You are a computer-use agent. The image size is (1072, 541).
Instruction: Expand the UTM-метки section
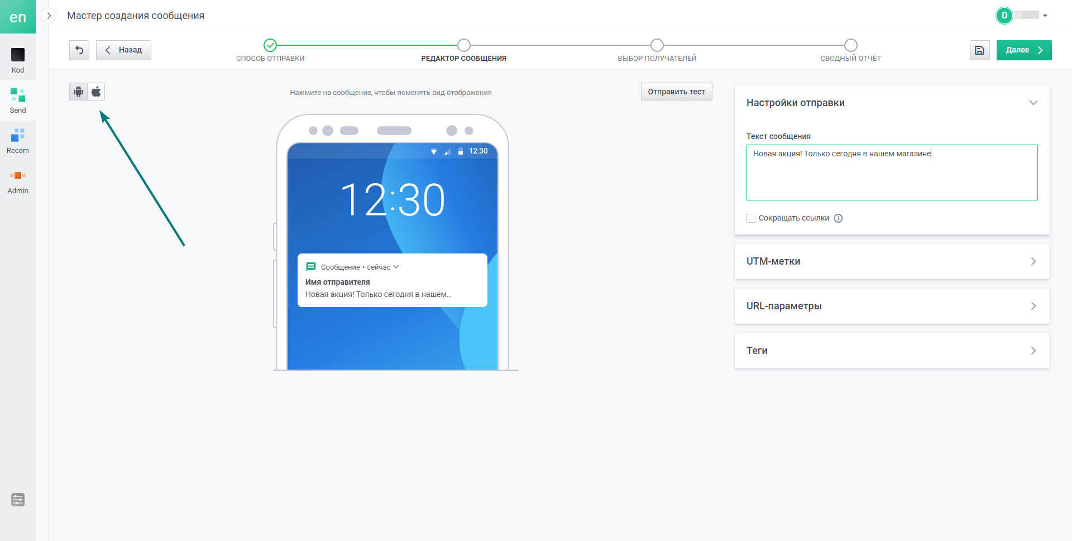(892, 261)
